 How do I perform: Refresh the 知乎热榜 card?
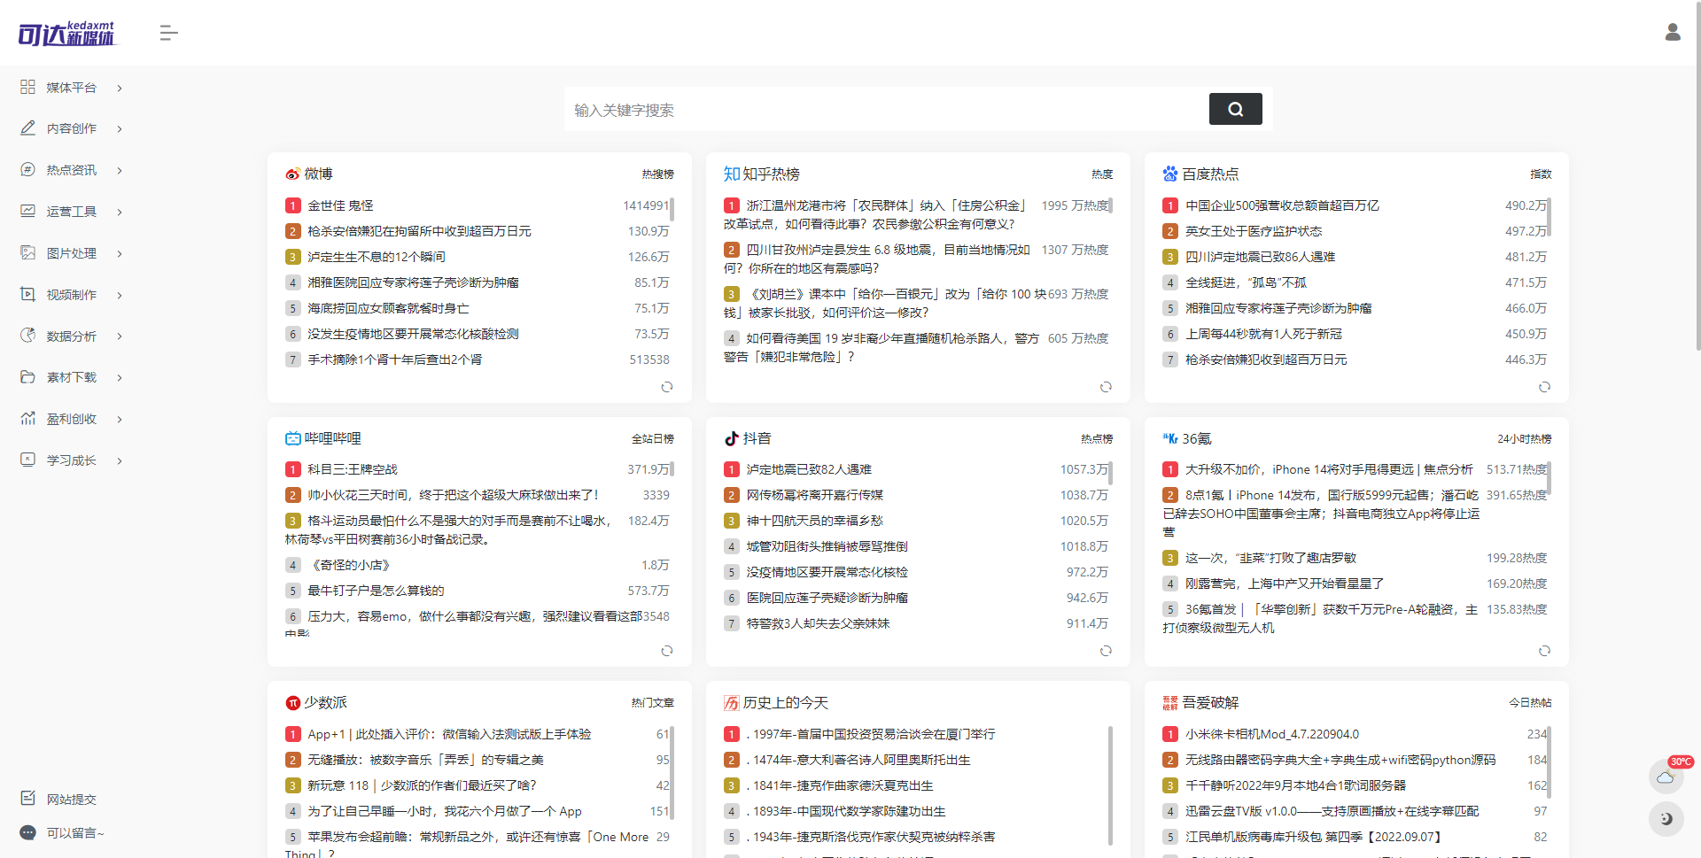pyautogui.click(x=1106, y=387)
